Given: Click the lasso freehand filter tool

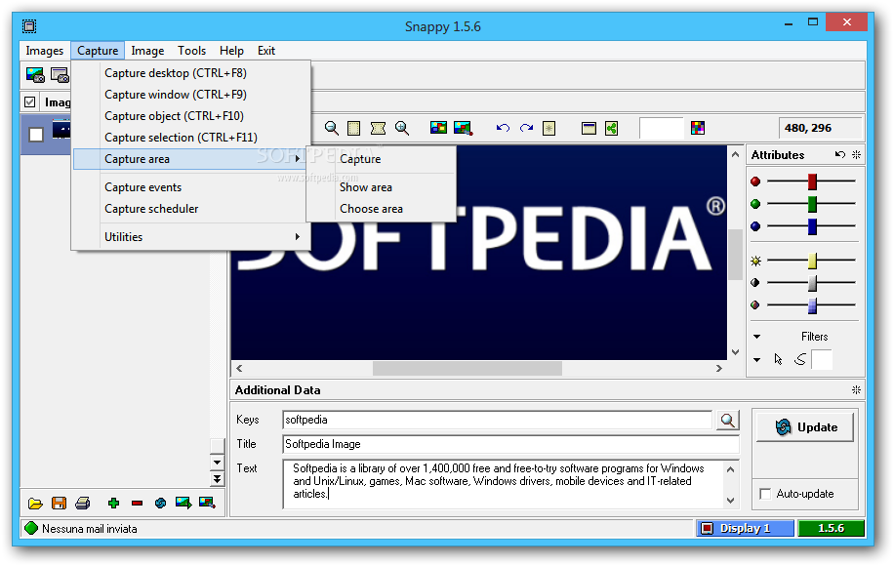Looking at the screenshot, I should tap(800, 359).
